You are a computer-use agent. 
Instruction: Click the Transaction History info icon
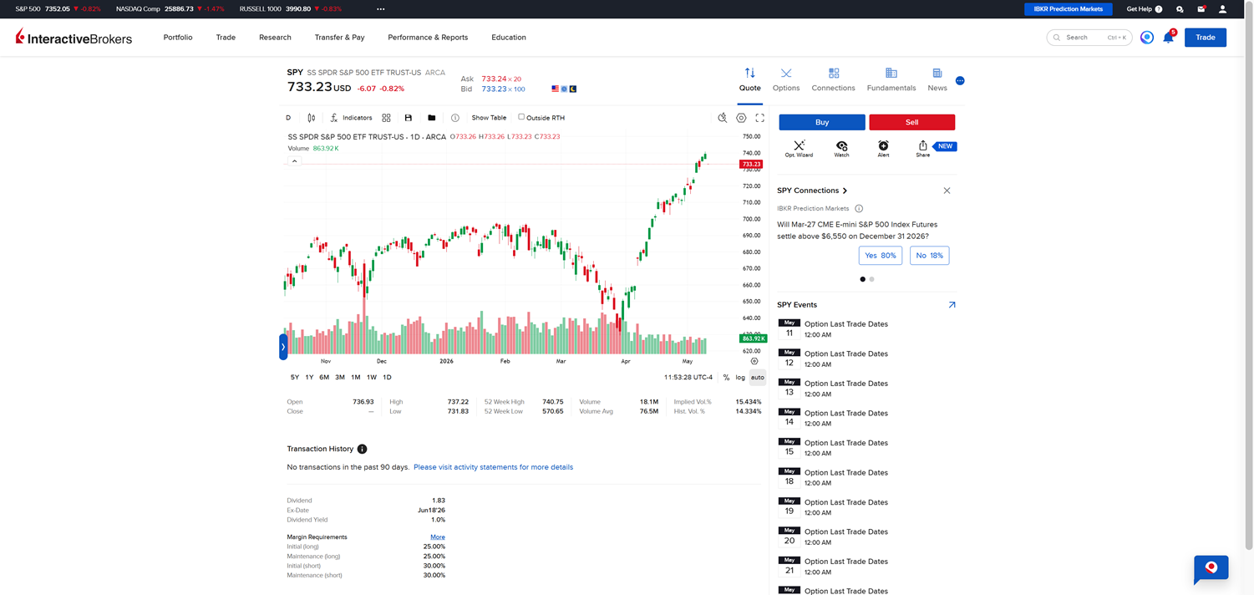tap(362, 449)
